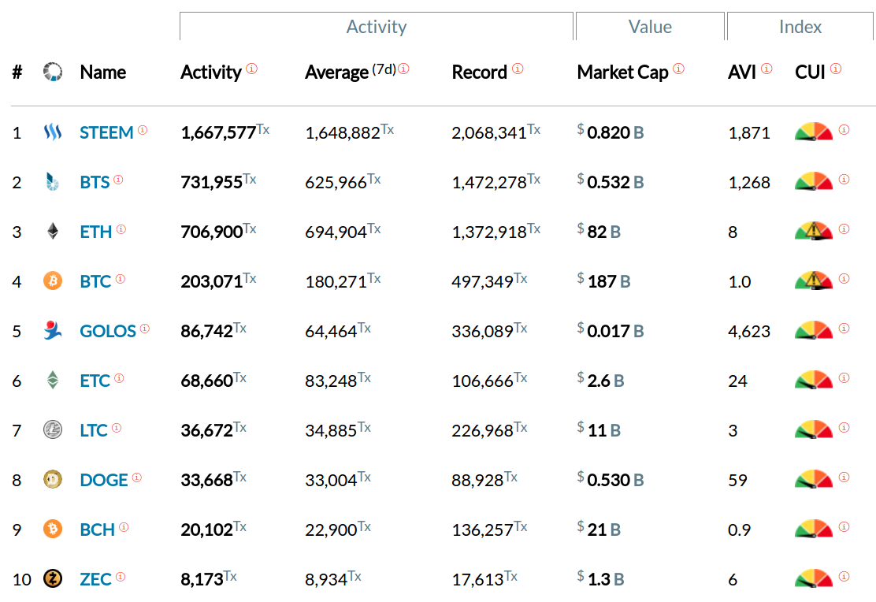Click the info icon beside DOGE name
The height and width of the screenshot is (602, 876).
(x=137, y=478)
